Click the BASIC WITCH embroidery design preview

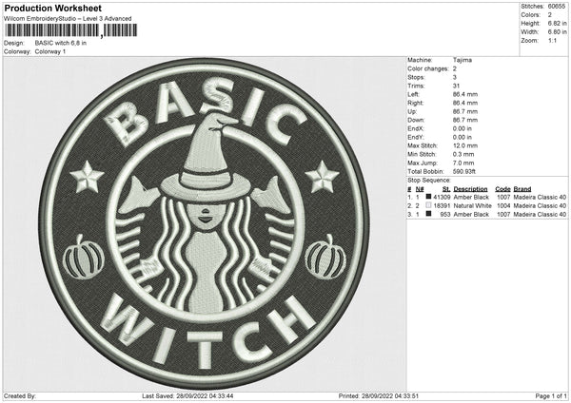(205, 223)
